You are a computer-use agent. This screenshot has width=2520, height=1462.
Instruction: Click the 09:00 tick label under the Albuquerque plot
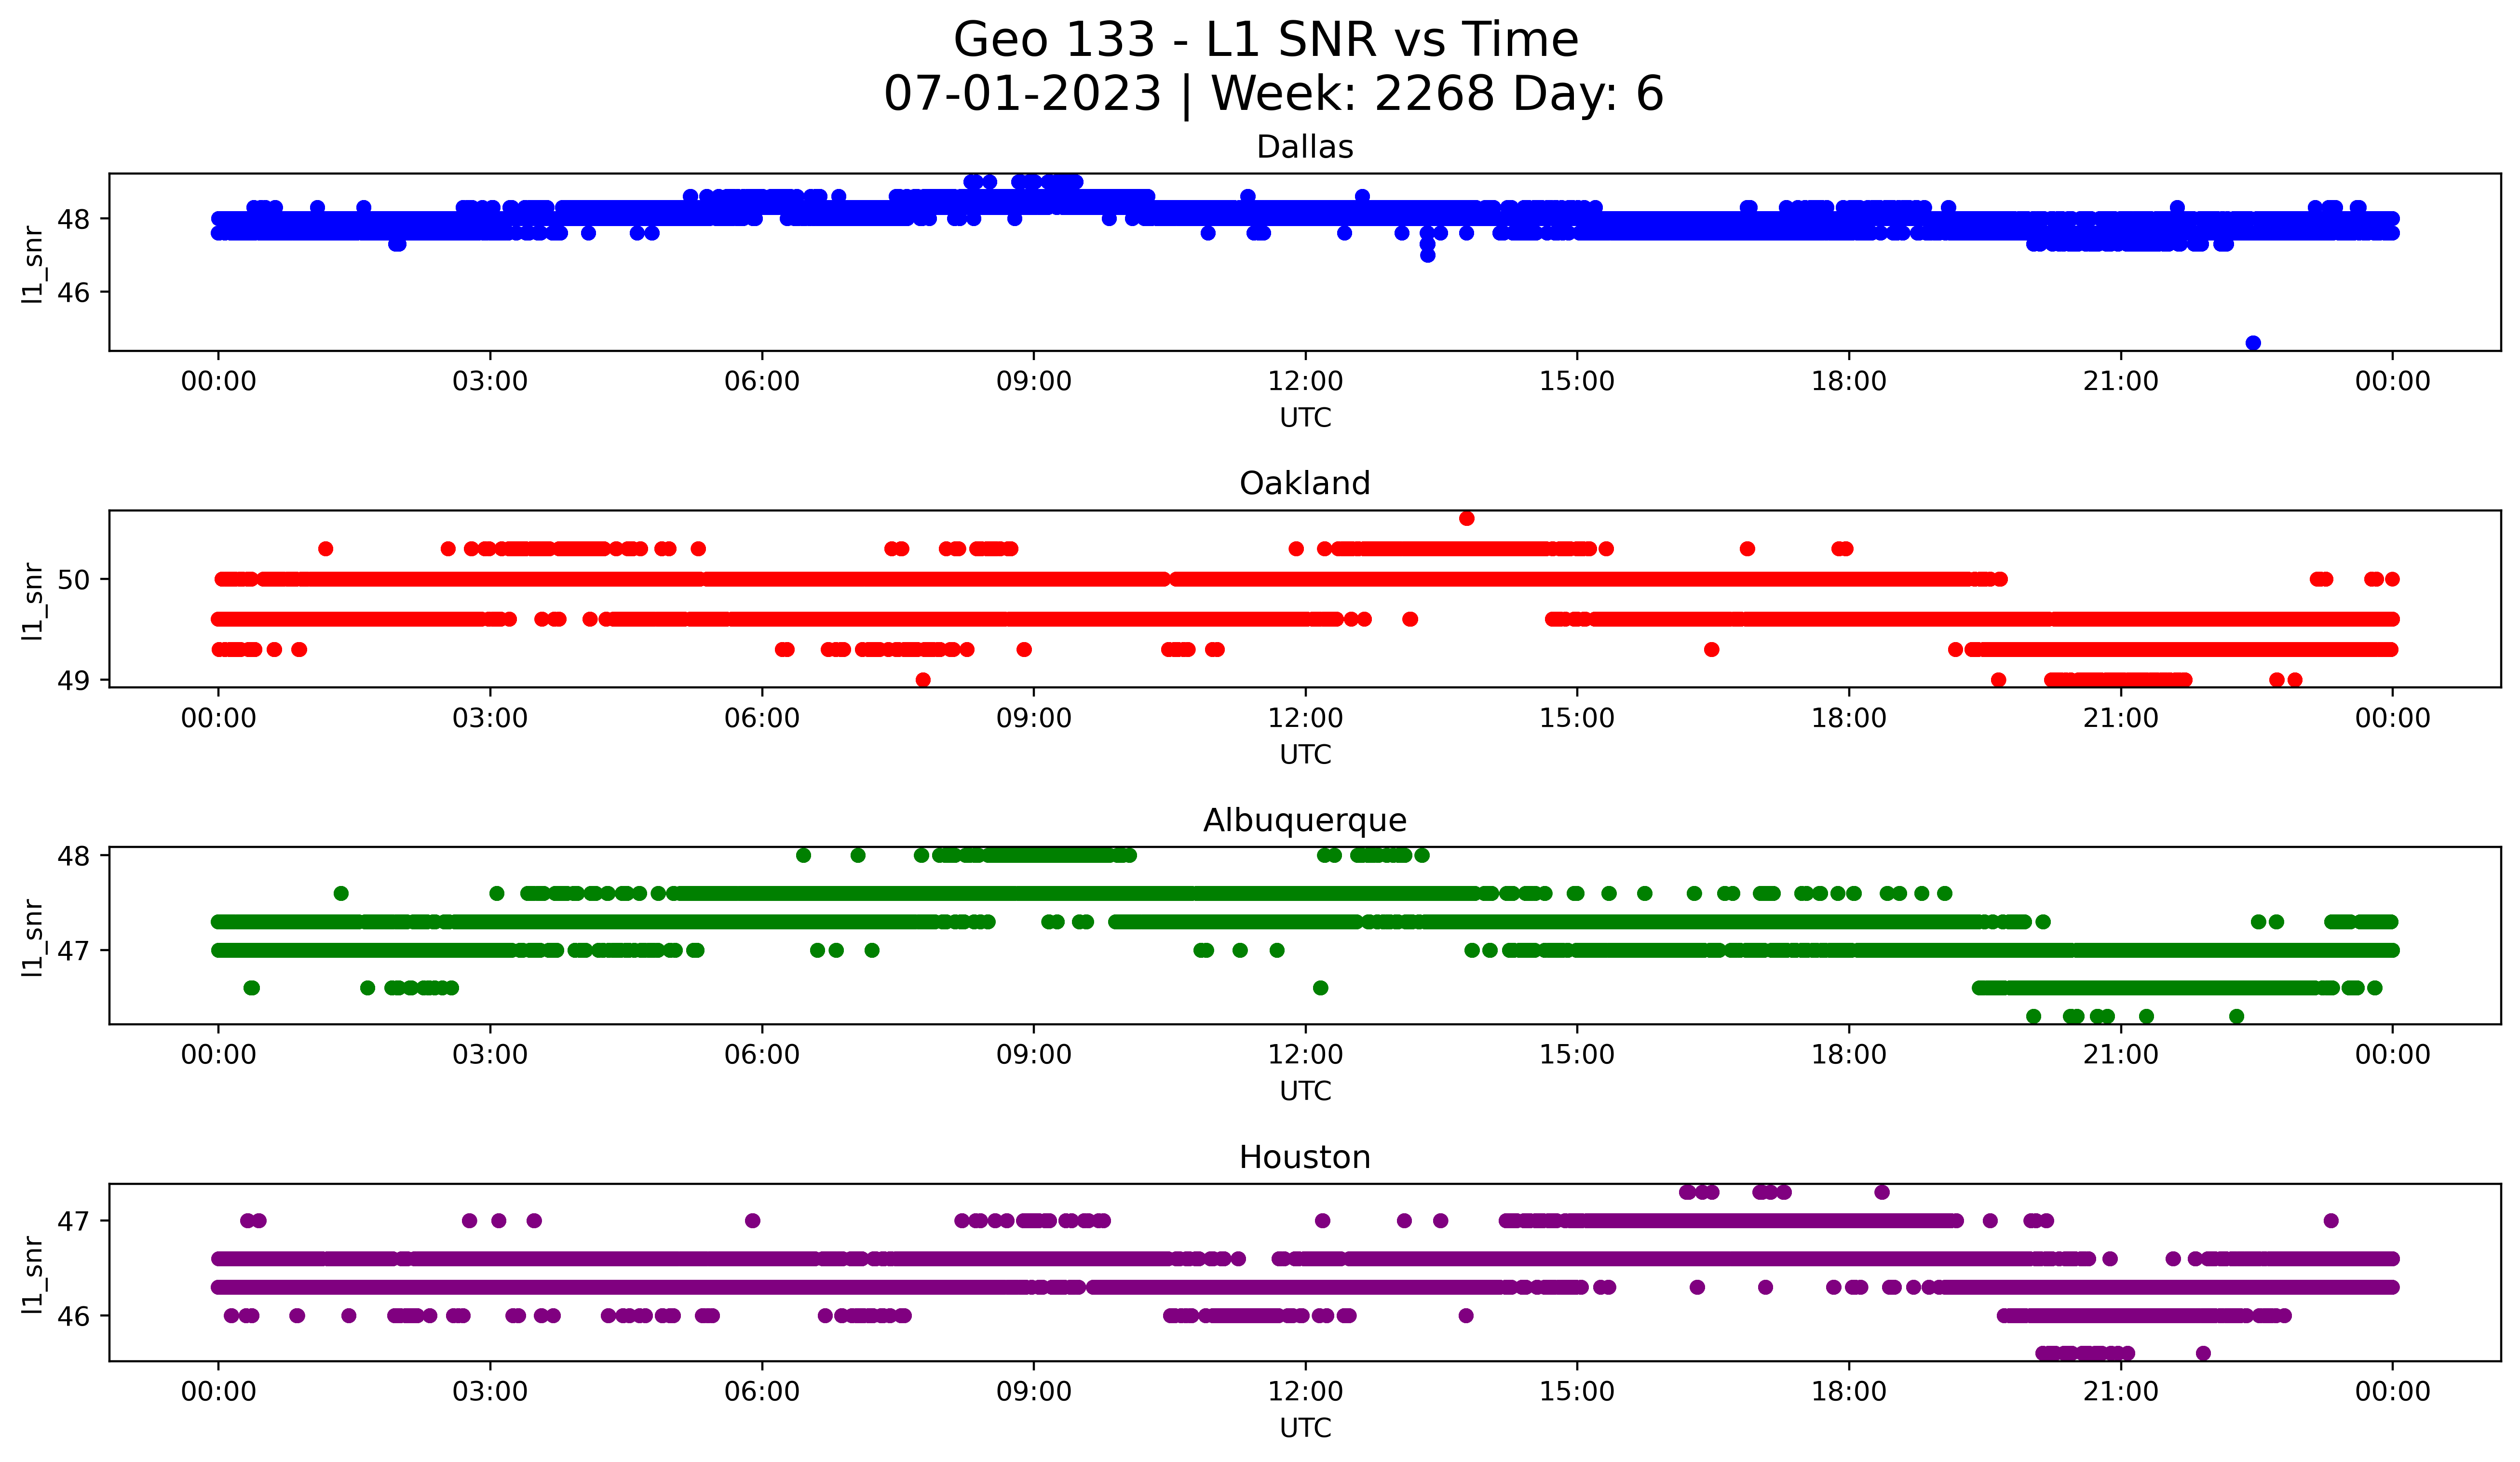coord(1033,1055)
